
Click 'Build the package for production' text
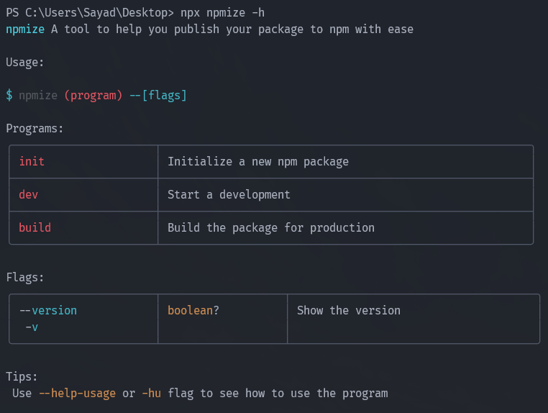click(270, 227)
